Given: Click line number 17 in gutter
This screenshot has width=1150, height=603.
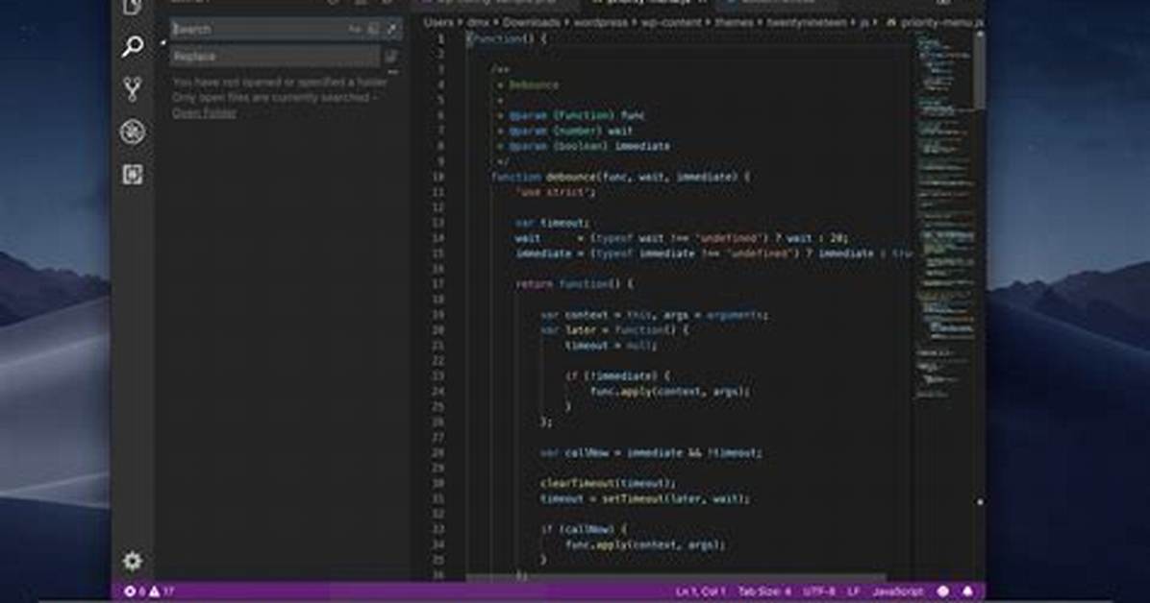Looking at the screenshot, I should coord(437,283).
